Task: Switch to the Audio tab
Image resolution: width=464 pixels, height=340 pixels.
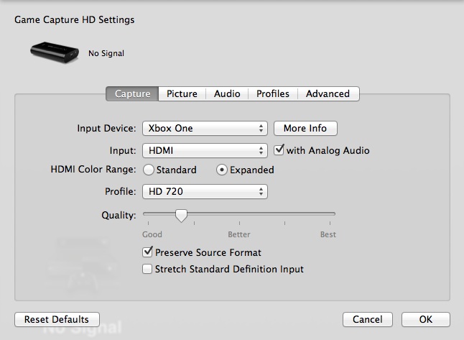Action: [x=227, y=93]
